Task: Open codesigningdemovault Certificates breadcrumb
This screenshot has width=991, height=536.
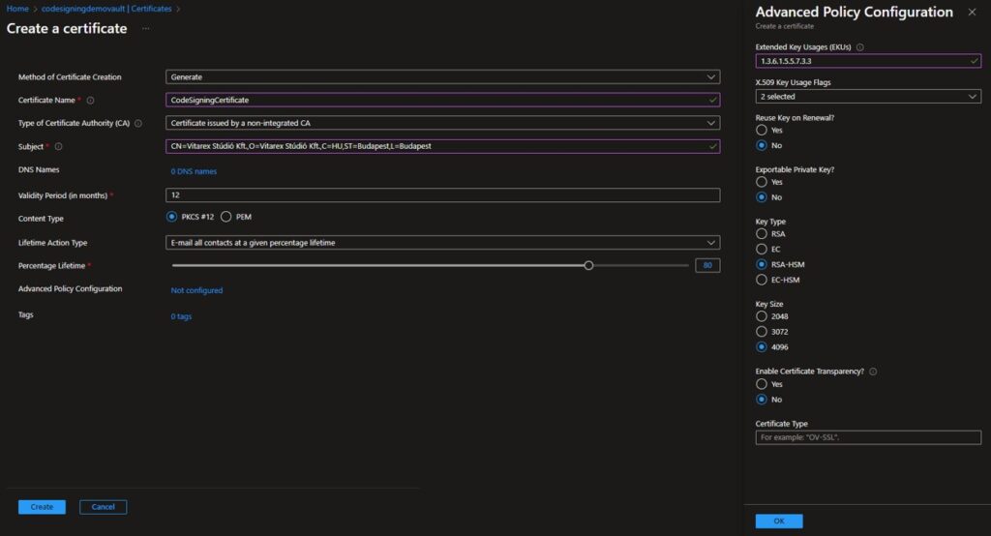Action: [x=106, y=9]
